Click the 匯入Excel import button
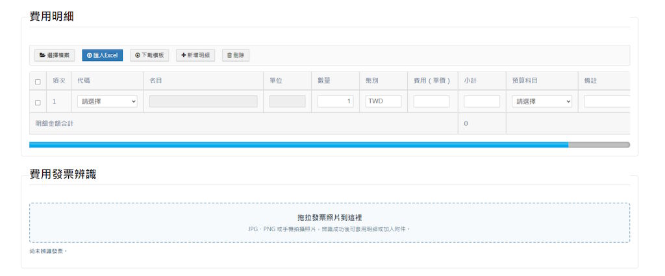Viewport: 665px width, 276px height. [x=102, y=55]
